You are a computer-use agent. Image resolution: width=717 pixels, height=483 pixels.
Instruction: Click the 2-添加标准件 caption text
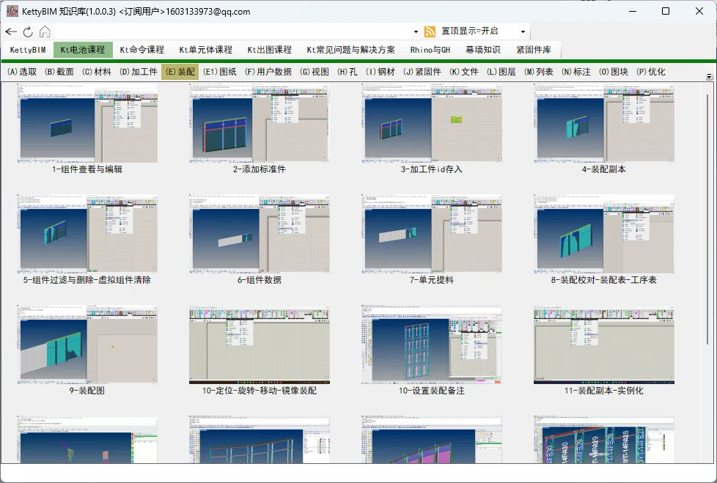click(x=260, y=169)
